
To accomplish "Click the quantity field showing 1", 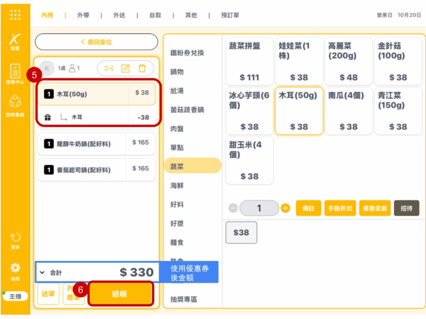I will (x=259, y=208).
